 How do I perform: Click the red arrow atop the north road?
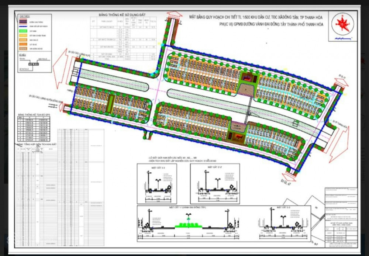[176, 15]
